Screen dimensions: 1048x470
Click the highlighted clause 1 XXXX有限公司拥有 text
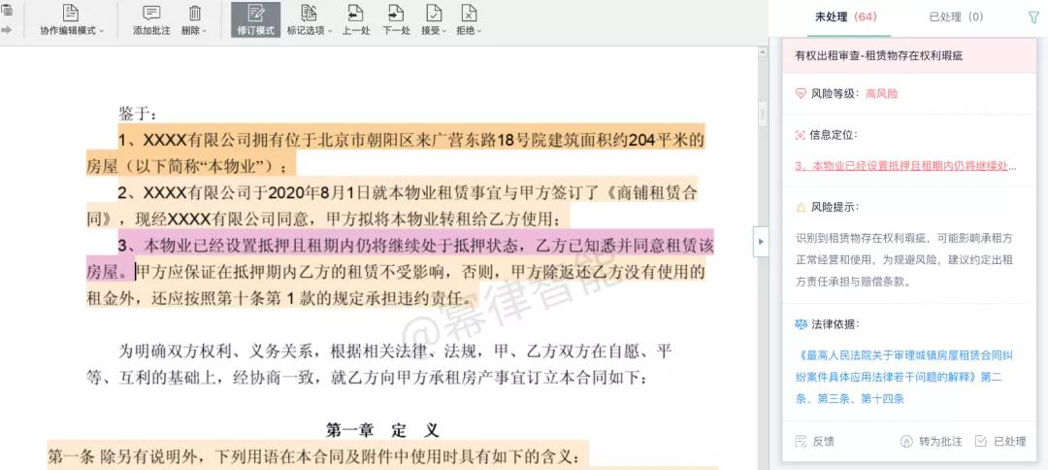[396, 151]
